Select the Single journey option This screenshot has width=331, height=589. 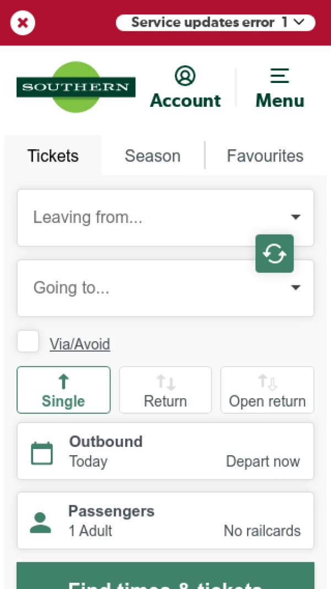(63, 390)
